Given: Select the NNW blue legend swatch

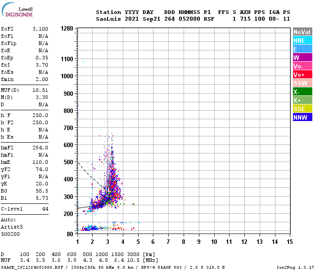Looking at the screenshot, I should 302,117.
